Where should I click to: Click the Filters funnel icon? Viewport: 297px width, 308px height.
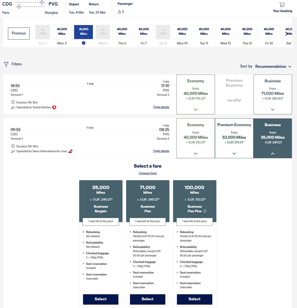point(6,64)
